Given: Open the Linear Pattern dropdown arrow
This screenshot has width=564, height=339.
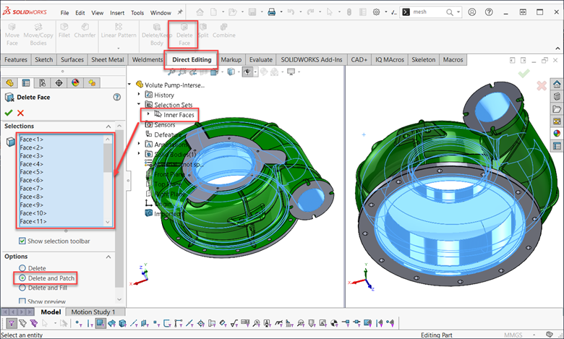Looking at the screenshot, I should click(119, 48).
